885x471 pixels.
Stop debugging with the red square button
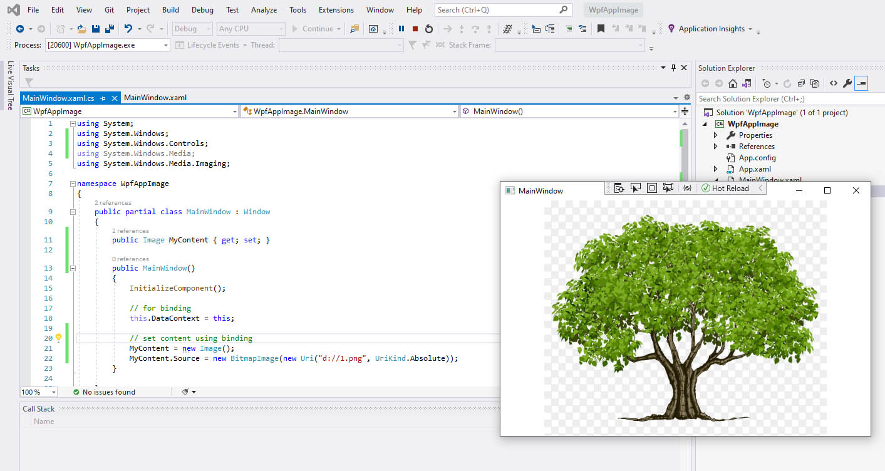415,29
